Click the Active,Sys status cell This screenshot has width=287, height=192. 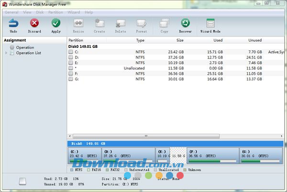pyautogui.click(x=276, y=52)
